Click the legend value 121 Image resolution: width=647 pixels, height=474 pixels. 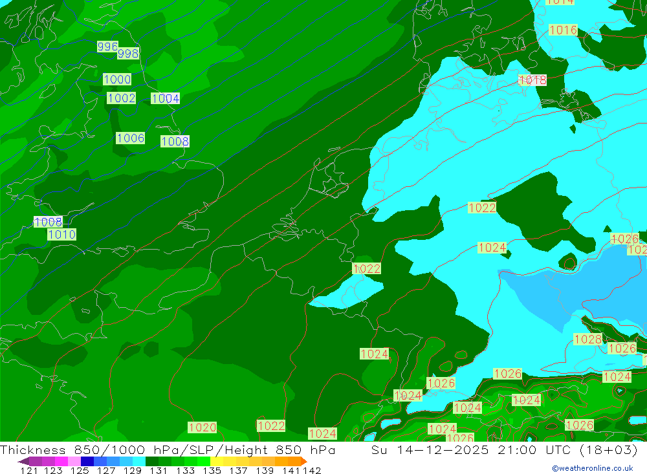point(29,471)
